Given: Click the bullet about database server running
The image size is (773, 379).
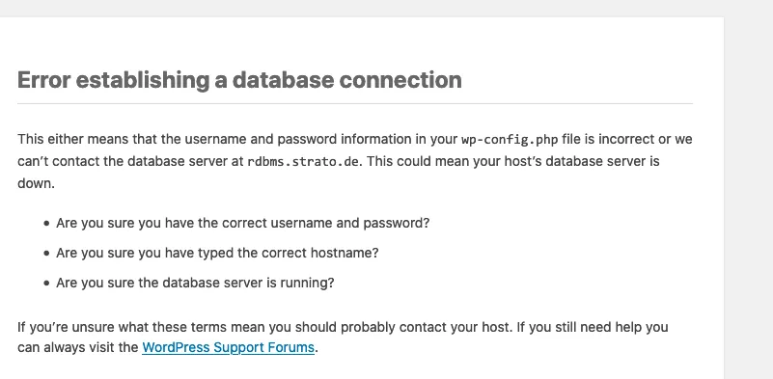Looking at the screenshot, I should (195, 284).
